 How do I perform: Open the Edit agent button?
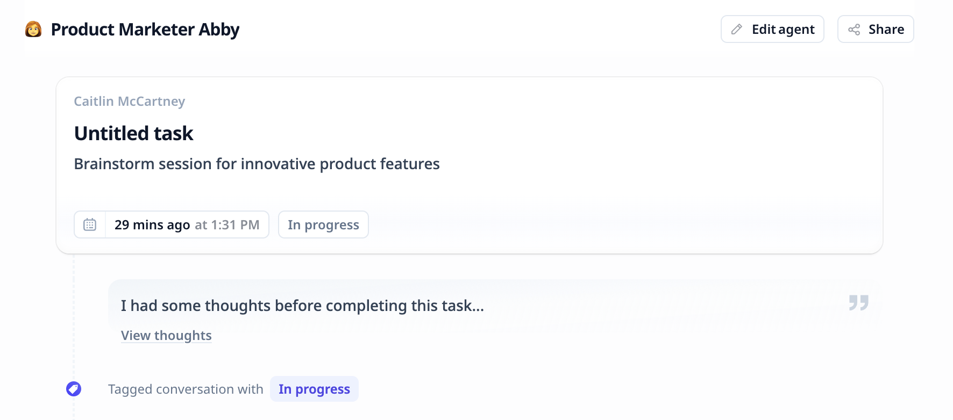click(772, 29)
